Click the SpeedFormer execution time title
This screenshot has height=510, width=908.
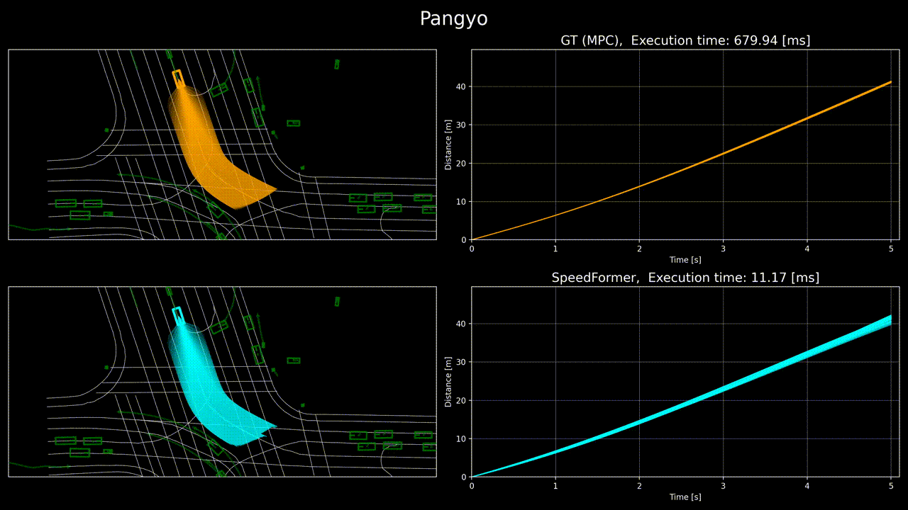tap(685, 278)
